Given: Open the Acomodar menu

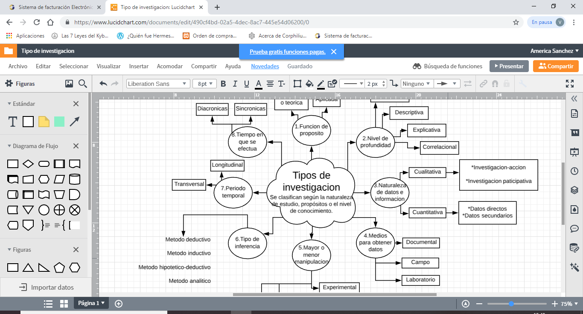Looking at the screenshot, I should [x=169, y=66].
